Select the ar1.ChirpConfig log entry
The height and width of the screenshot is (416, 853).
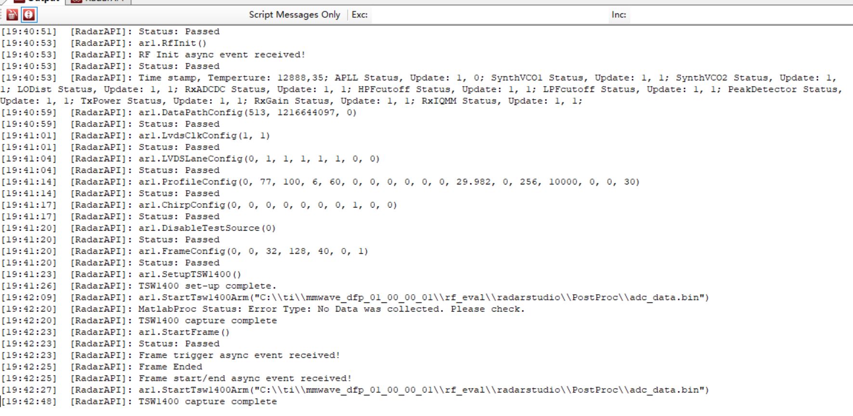pos(199,205)
